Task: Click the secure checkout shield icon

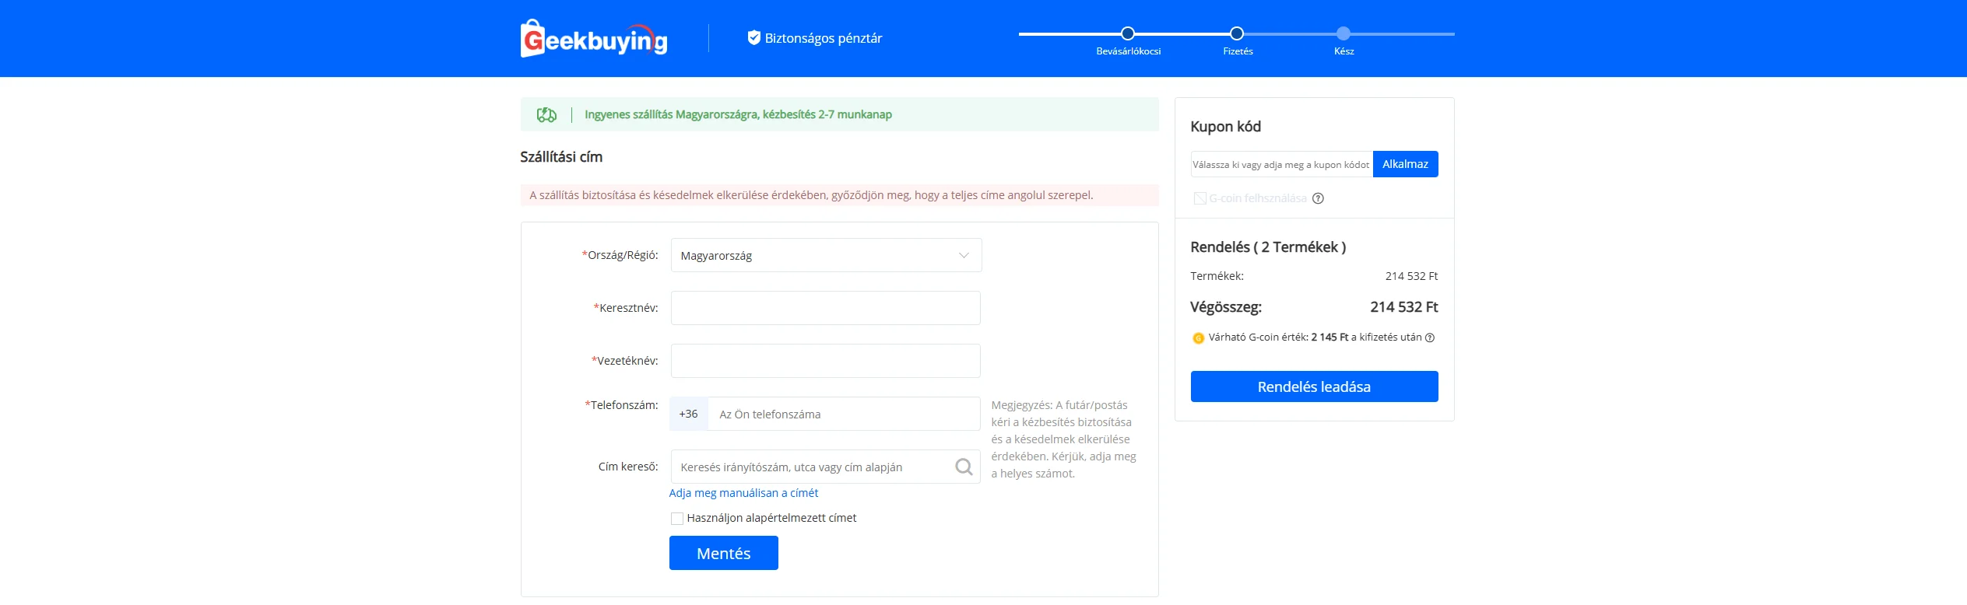Action: coord(753,37)
